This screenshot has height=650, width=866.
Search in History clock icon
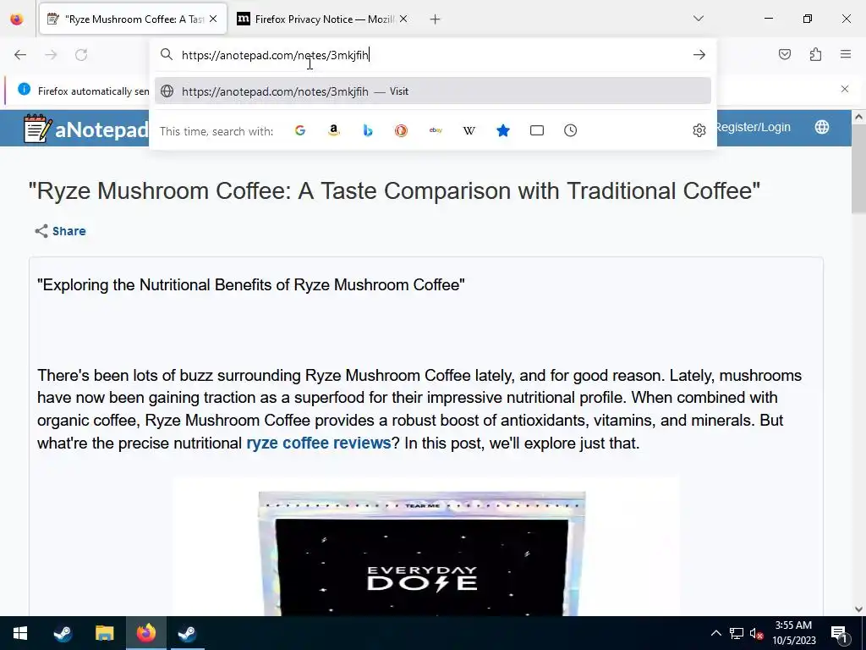pos(571,130)
